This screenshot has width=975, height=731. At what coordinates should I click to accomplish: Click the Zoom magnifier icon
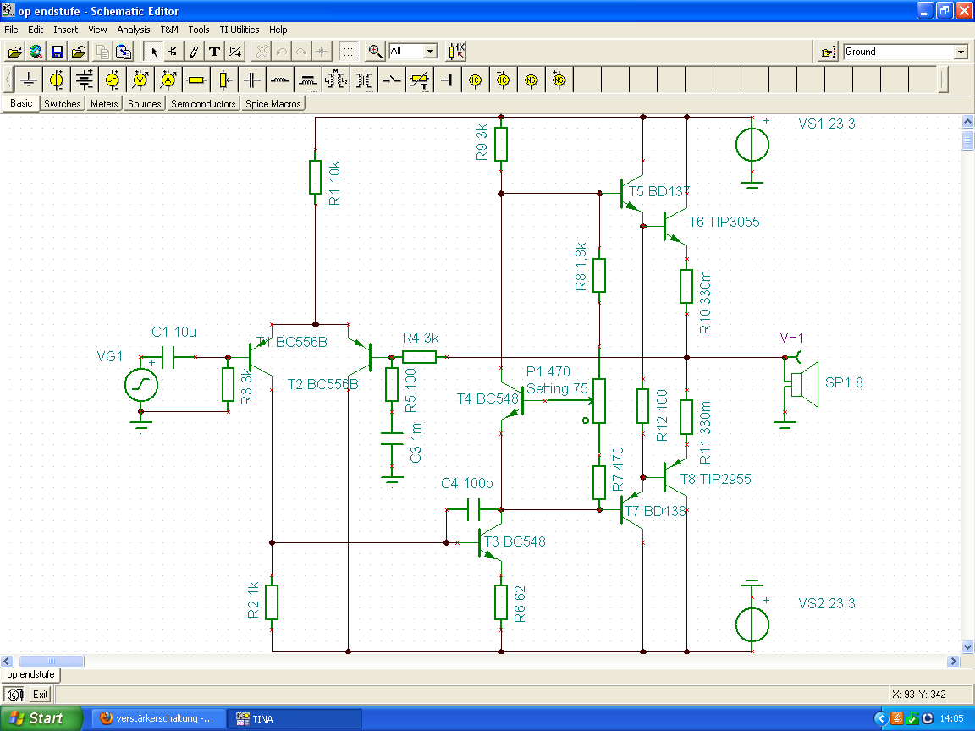pyautogui.click(x=375, y=52)
